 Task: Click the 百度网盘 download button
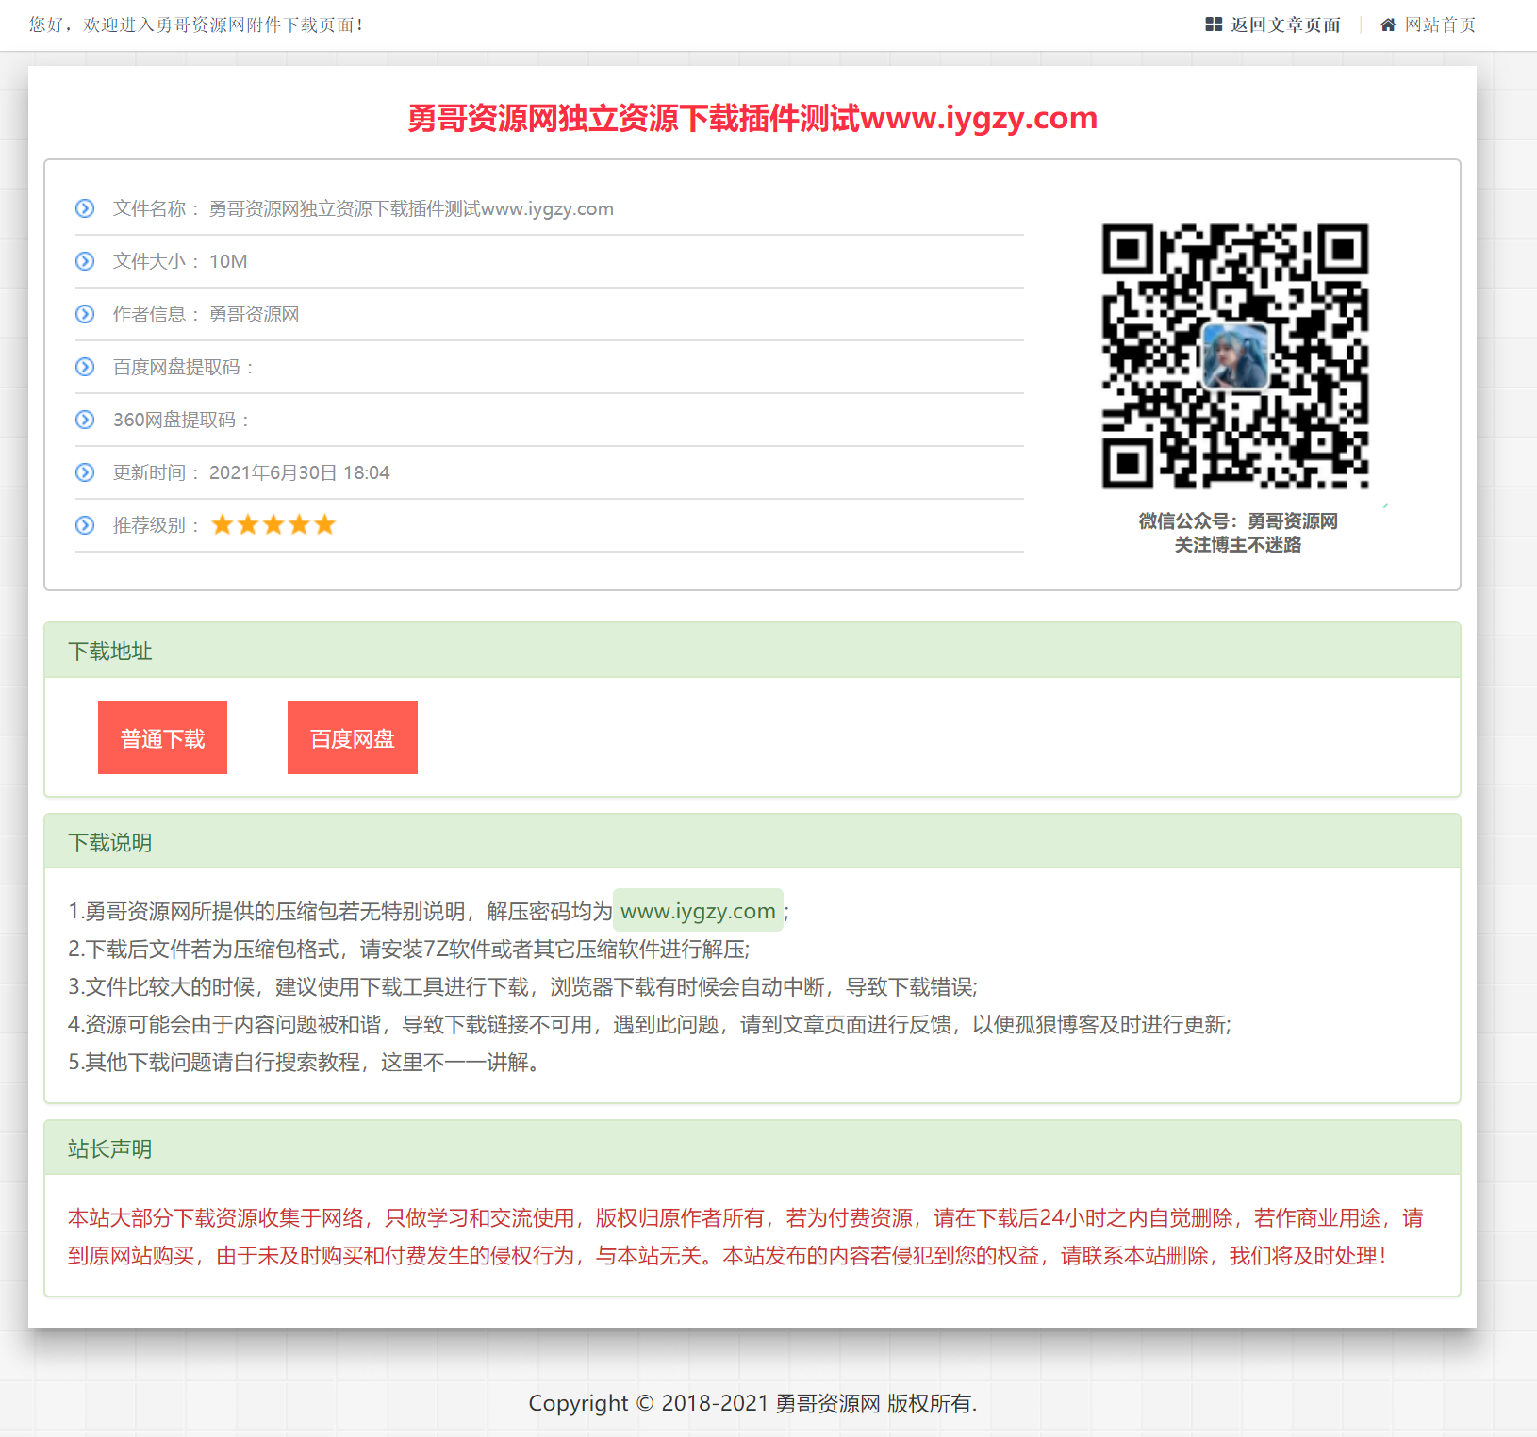pos(353,737)
